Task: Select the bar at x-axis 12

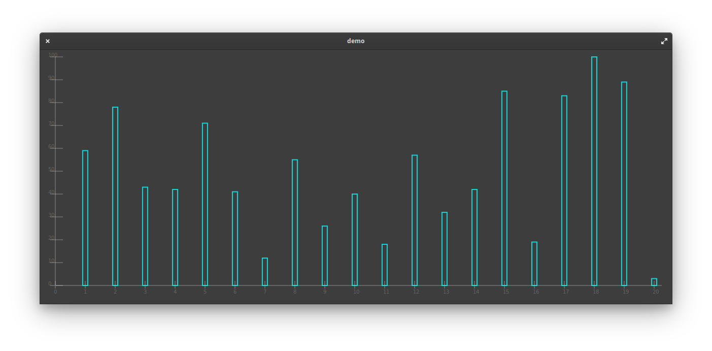Action: point(415,220)
